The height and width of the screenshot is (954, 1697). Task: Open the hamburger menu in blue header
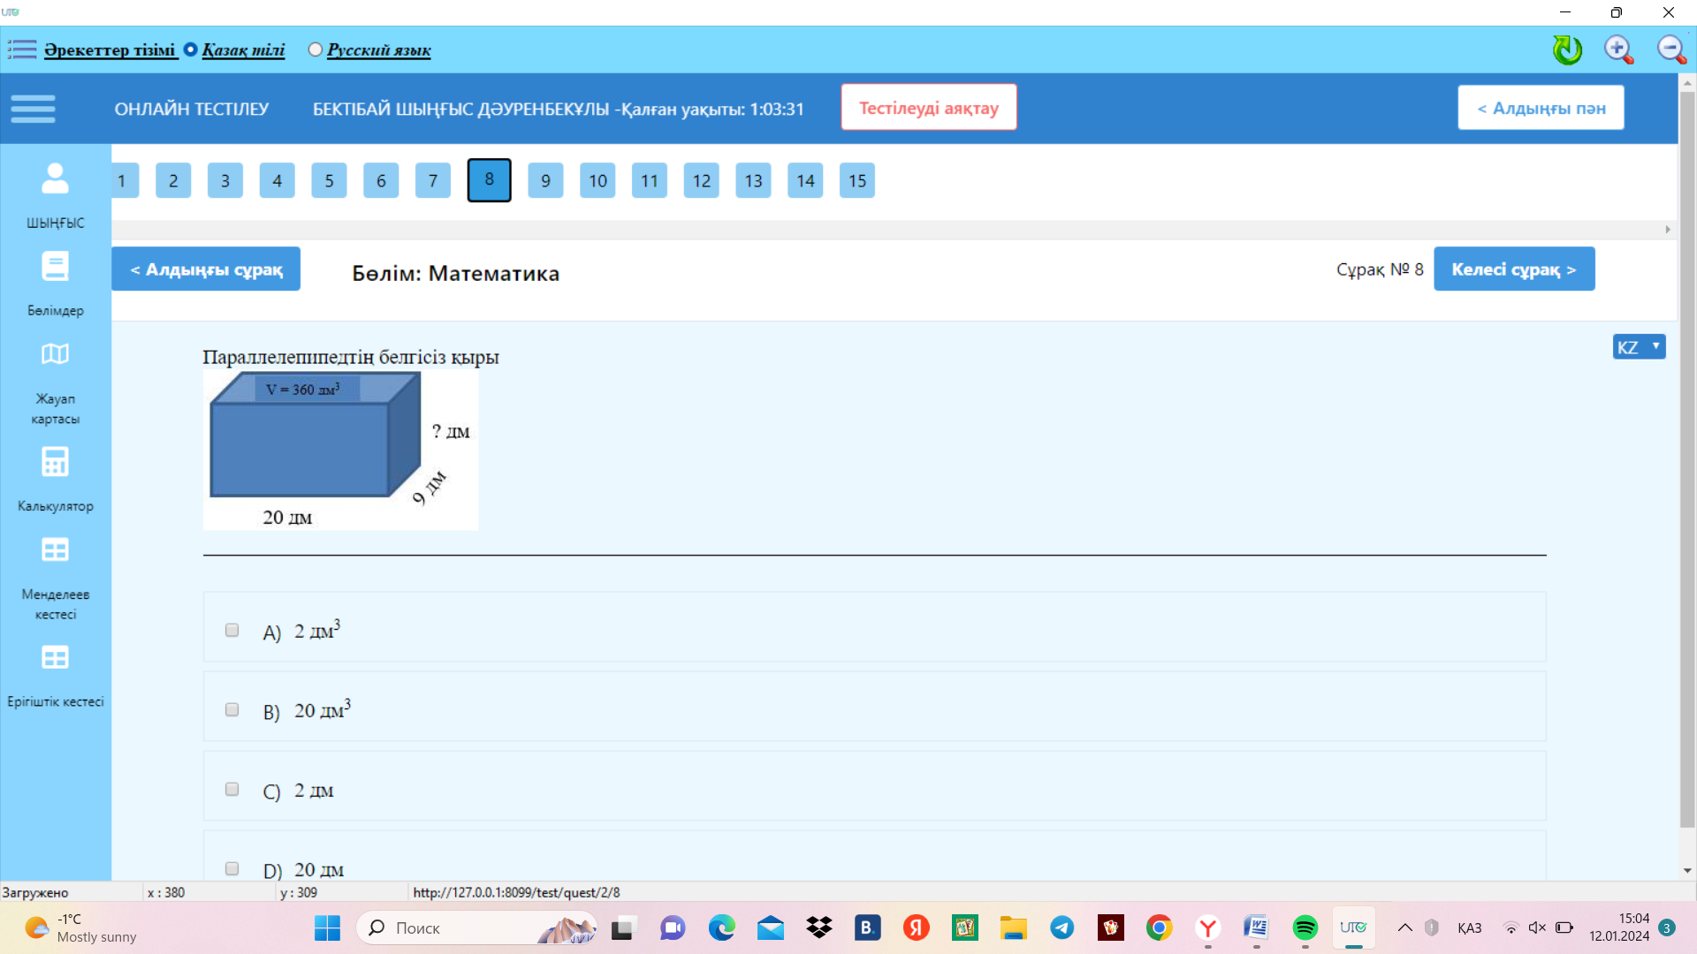pyautogui.click(x=34, y=109)
